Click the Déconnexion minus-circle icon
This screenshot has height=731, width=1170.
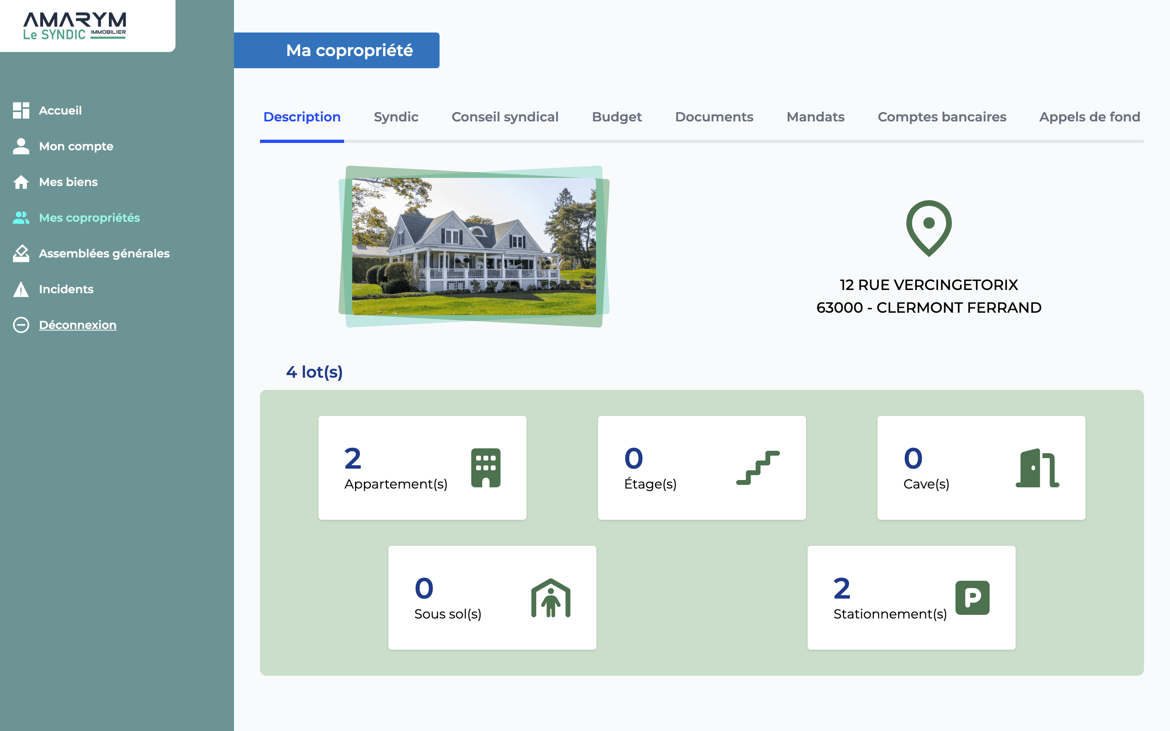coord(21,324)
